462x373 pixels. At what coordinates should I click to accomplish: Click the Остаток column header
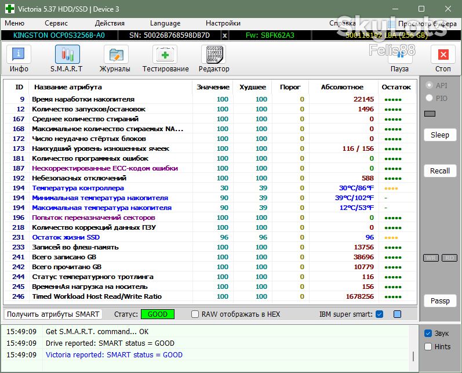(x=396, y=87)
